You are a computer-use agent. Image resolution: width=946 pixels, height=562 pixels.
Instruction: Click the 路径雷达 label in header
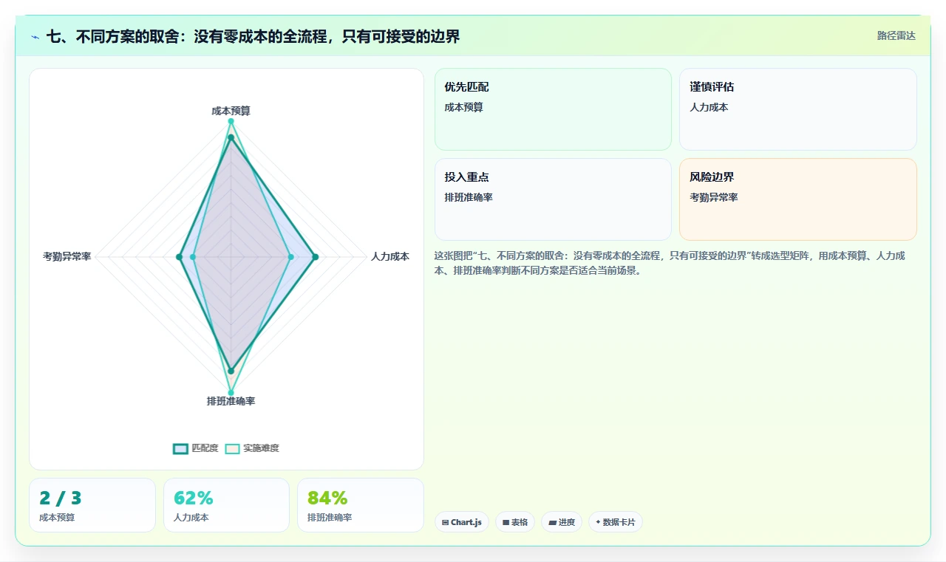896,35
